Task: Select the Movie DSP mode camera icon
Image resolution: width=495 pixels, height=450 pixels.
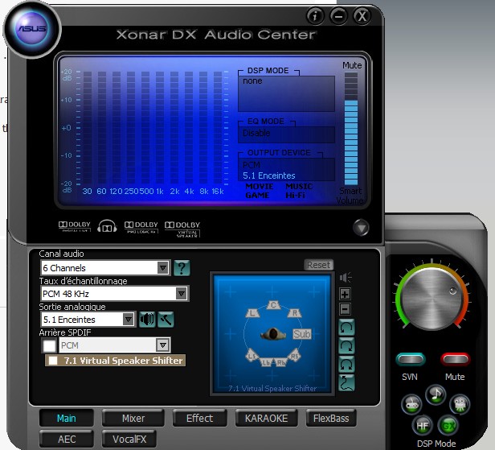Action: point(460,404)
